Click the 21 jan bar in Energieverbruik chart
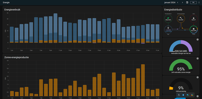The width and height of the screenshot is (202, 99). click(x=109, y=30)
